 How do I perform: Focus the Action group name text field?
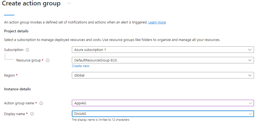(x=160, y=103)
